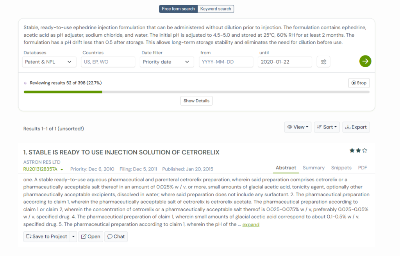Export the search results
Viewport: 400px width, 256px height.
point(356,127)
